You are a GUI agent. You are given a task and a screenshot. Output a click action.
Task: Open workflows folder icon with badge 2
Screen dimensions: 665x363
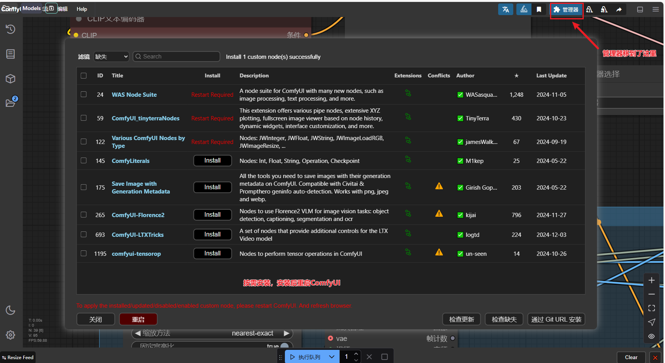coord(10,103)
